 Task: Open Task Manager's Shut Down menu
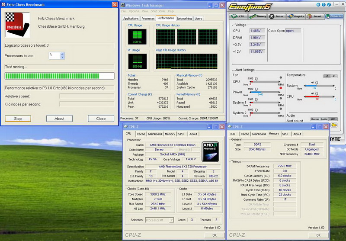coord(157,11)
